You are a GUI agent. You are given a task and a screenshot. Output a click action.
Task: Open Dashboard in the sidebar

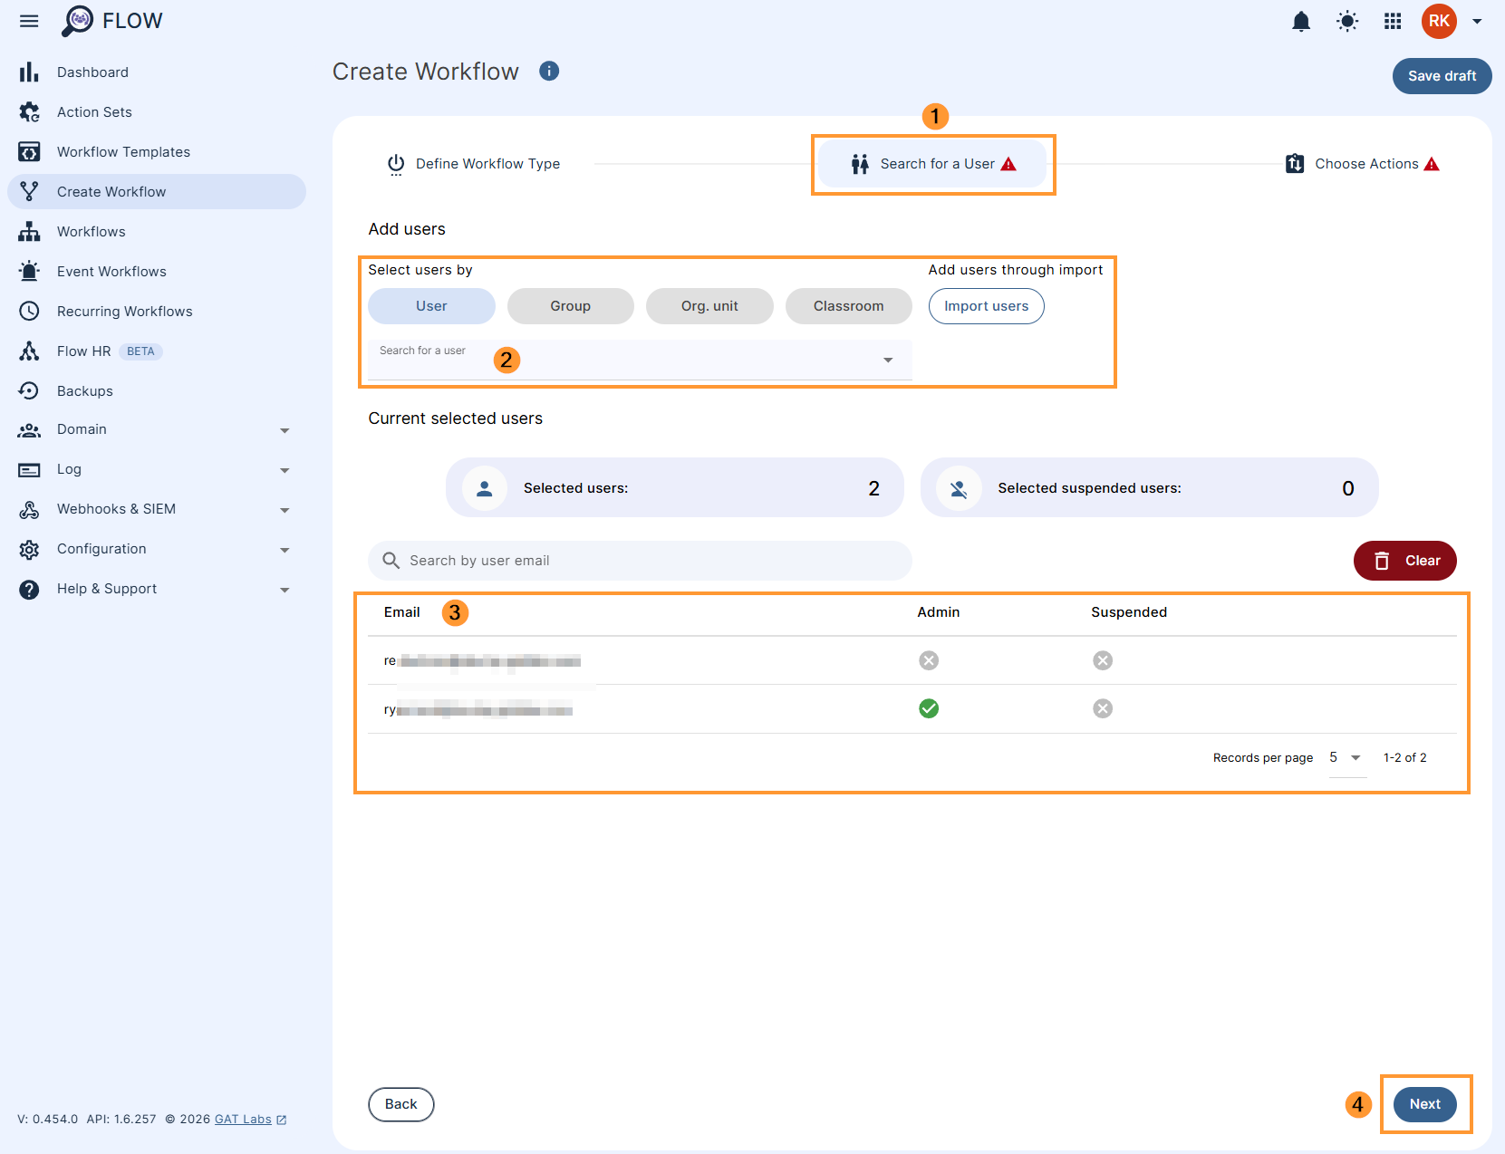click(92, 72)
